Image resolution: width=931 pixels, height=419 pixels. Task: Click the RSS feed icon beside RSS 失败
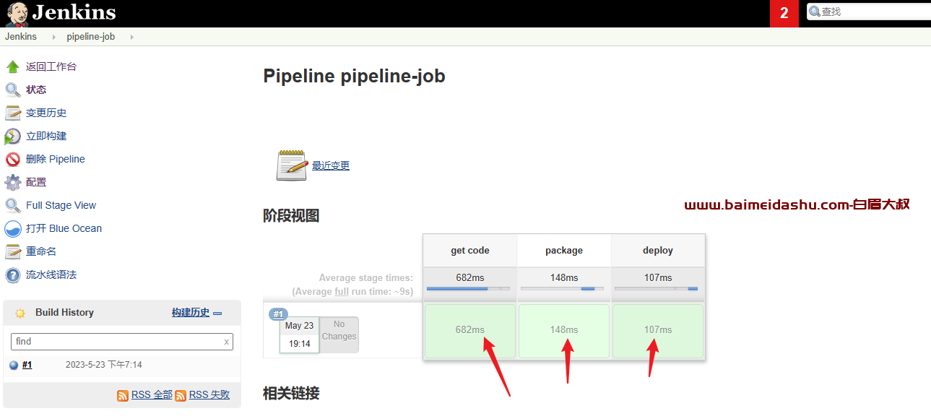181,395
